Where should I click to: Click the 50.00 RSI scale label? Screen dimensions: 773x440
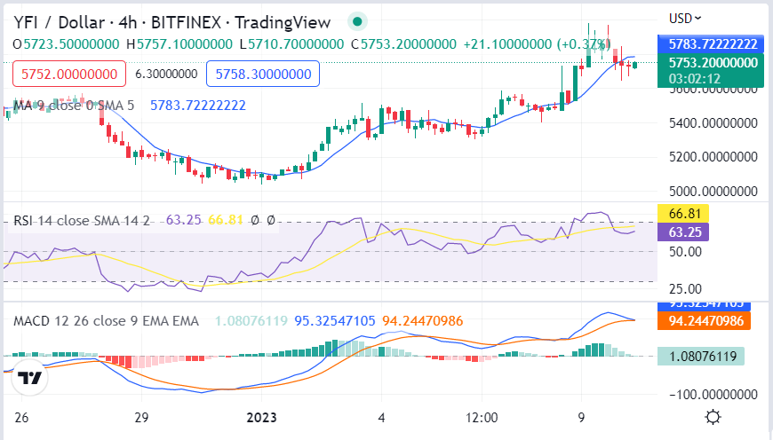pos(685,252)
